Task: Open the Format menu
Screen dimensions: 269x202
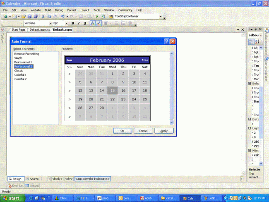Action: tap(72, 10)
